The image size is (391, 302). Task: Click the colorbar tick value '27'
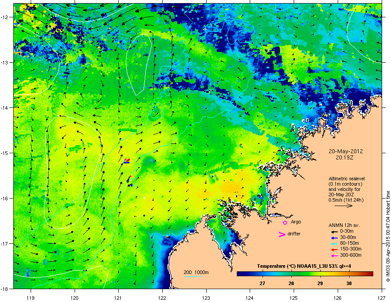[x=262, y=283]
